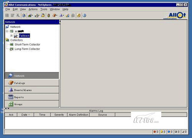Click the Long-Term Collector icon

tap(12, 49)
